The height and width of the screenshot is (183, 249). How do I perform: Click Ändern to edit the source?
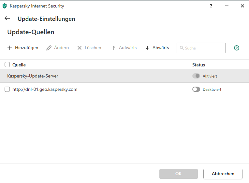[x=57, y=48]
